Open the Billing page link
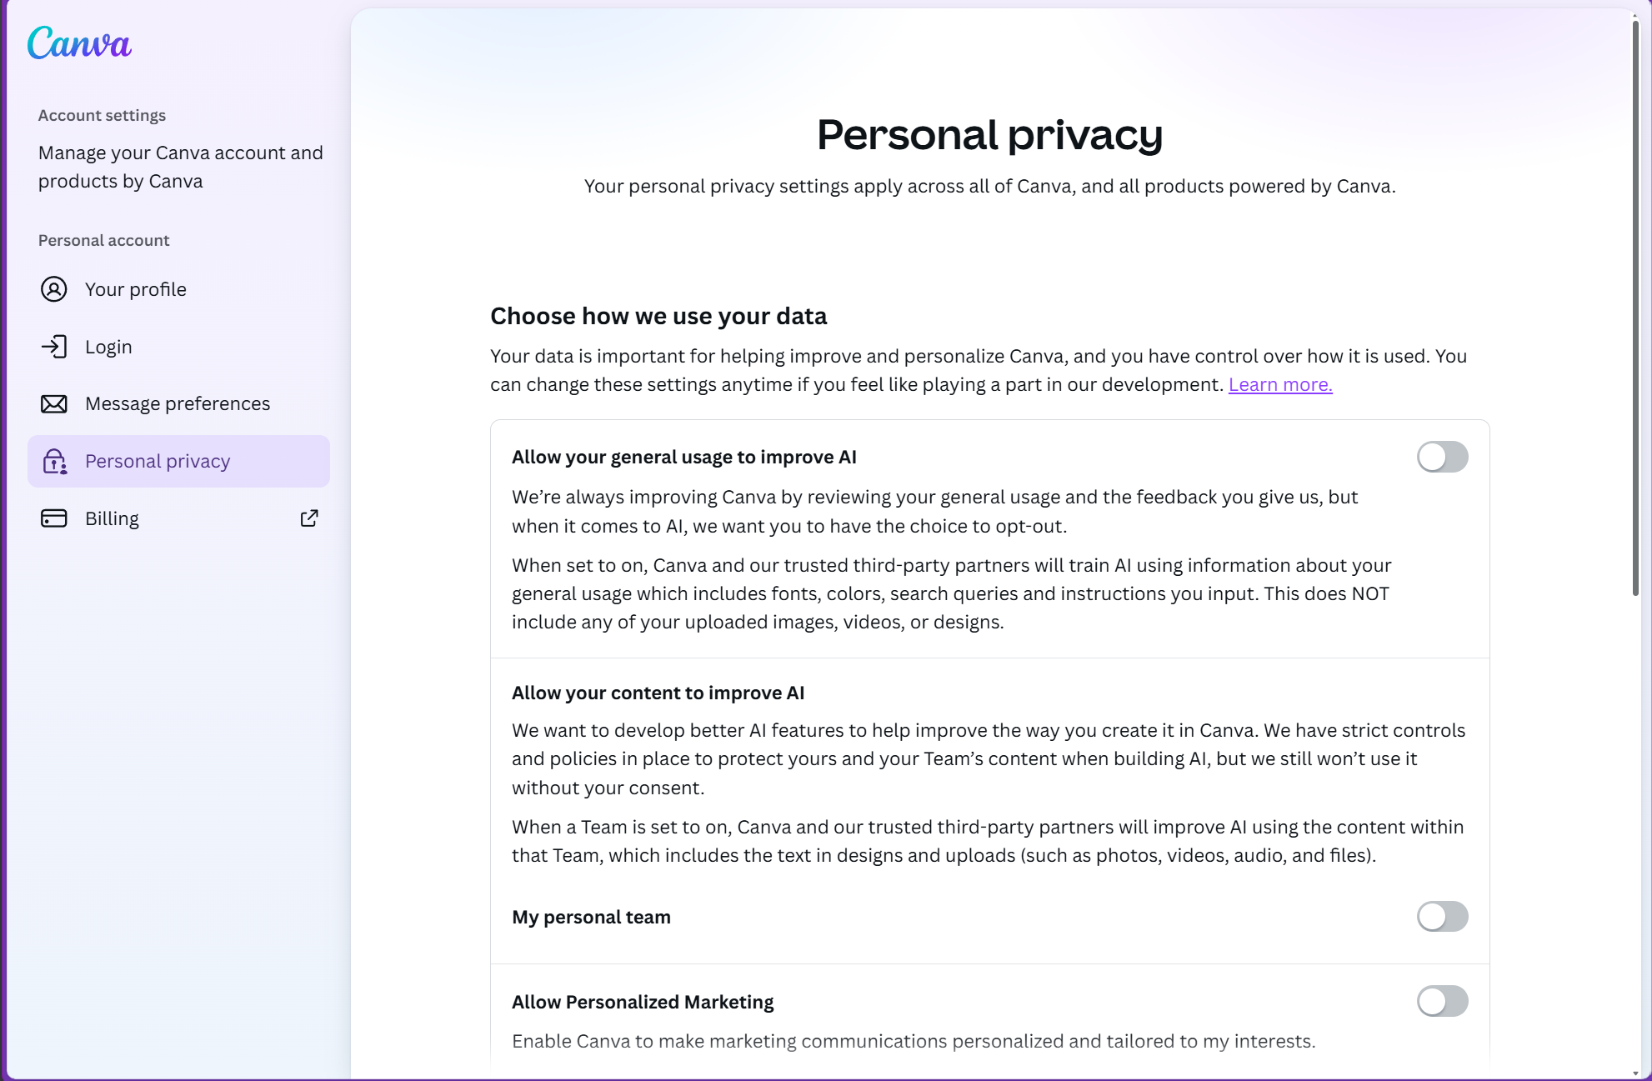The height and width of the screenshot is (1081, 1652). pyautogui.click(x=112, y=518)
